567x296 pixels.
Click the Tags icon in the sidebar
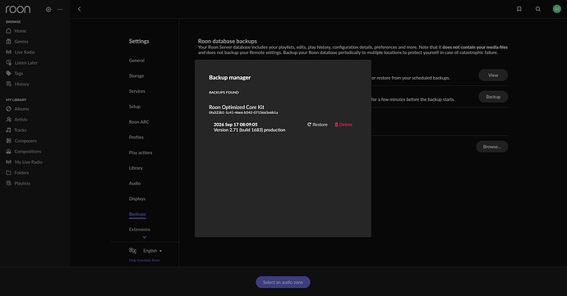(9, 73)
